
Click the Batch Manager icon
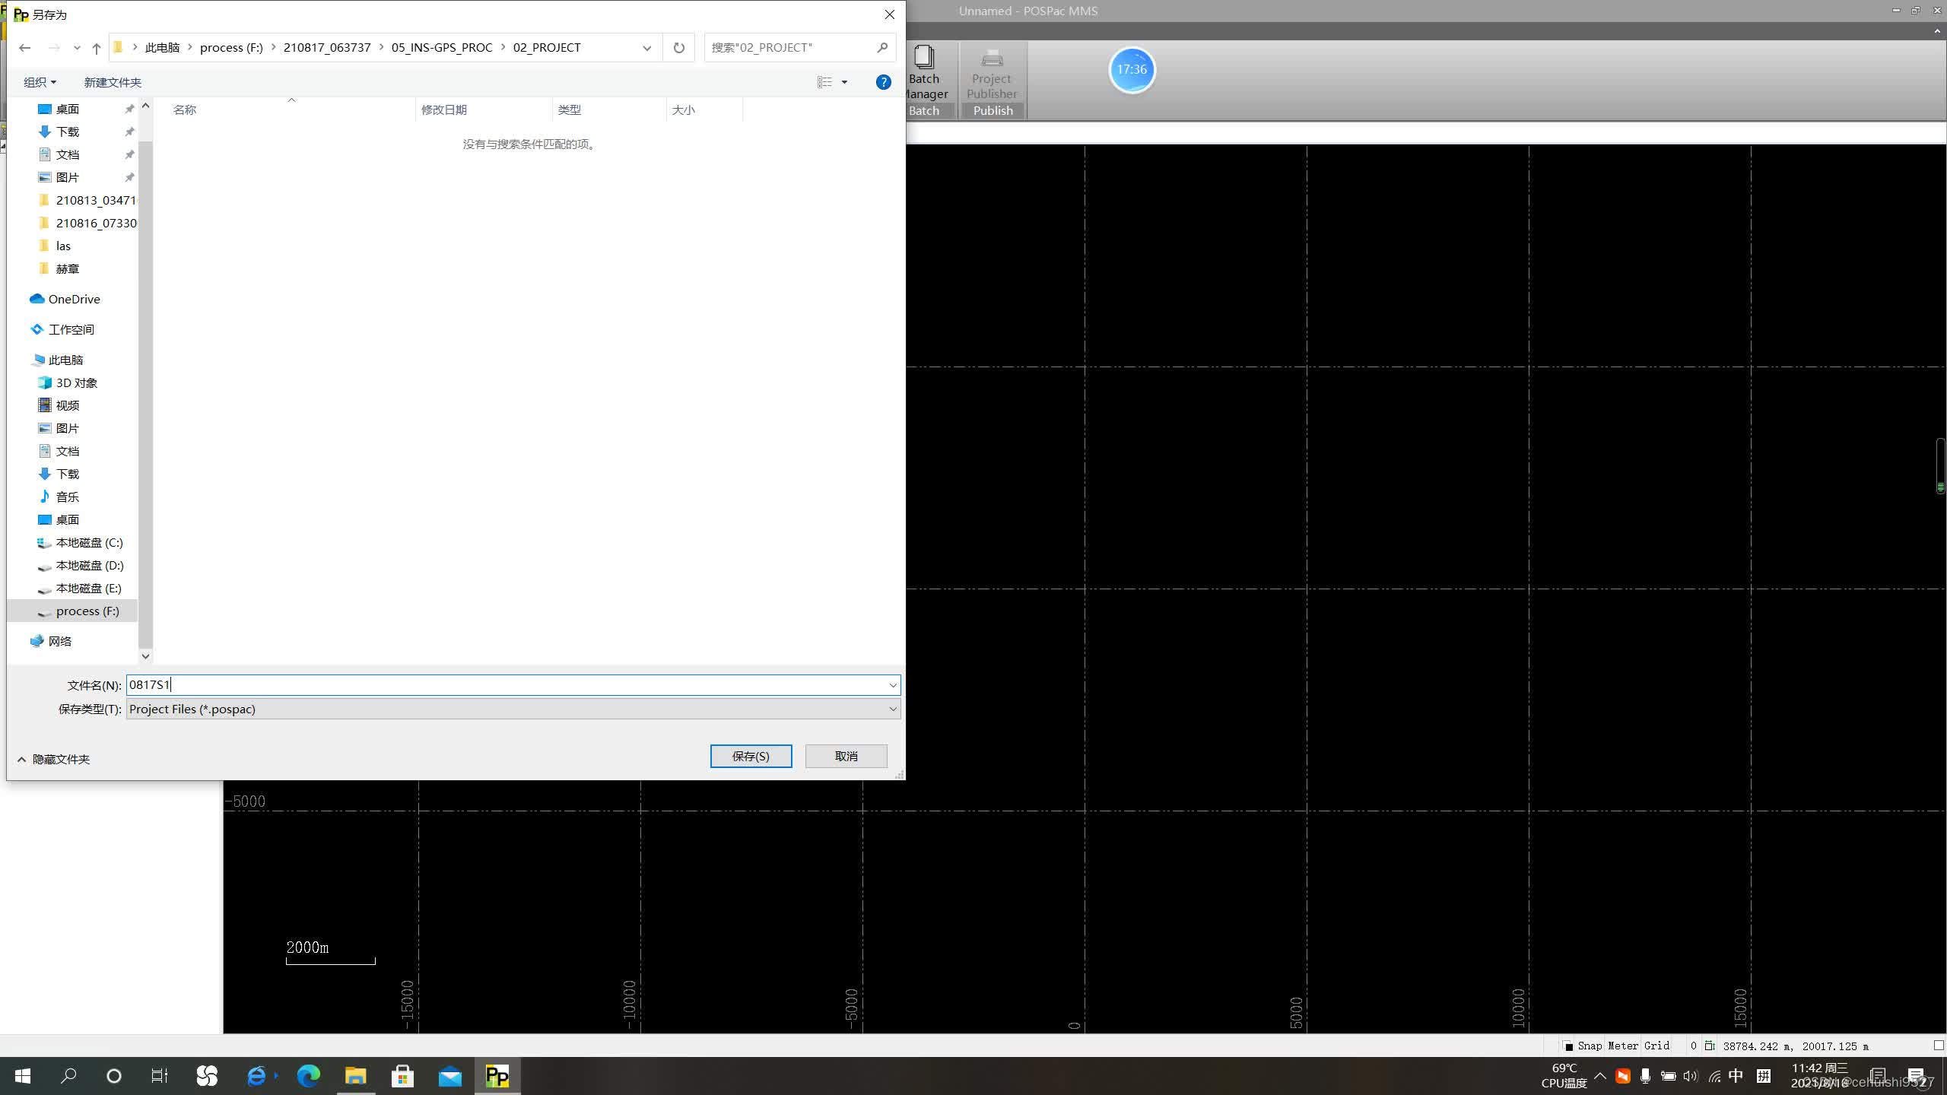click(x=925, y=58)
